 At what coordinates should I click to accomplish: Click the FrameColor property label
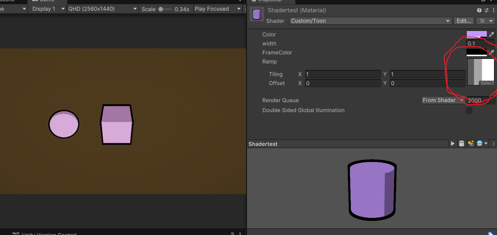pyautogui.click(x=277, y=53)
